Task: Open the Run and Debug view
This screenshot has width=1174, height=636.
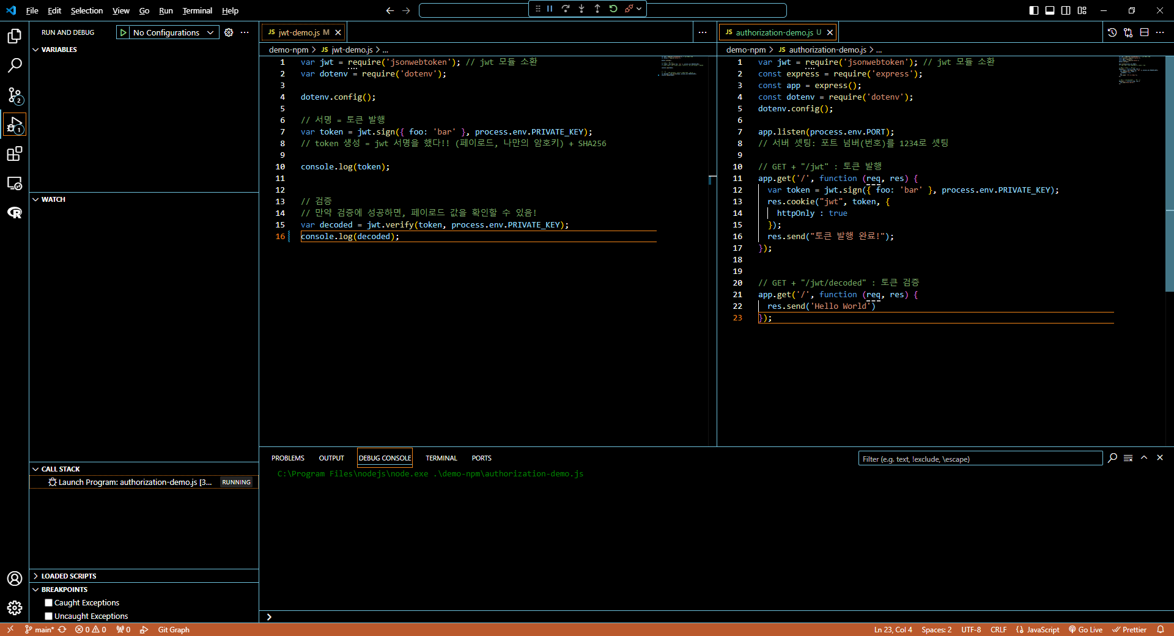Action: pyautogui.click(x=15, y=124)
